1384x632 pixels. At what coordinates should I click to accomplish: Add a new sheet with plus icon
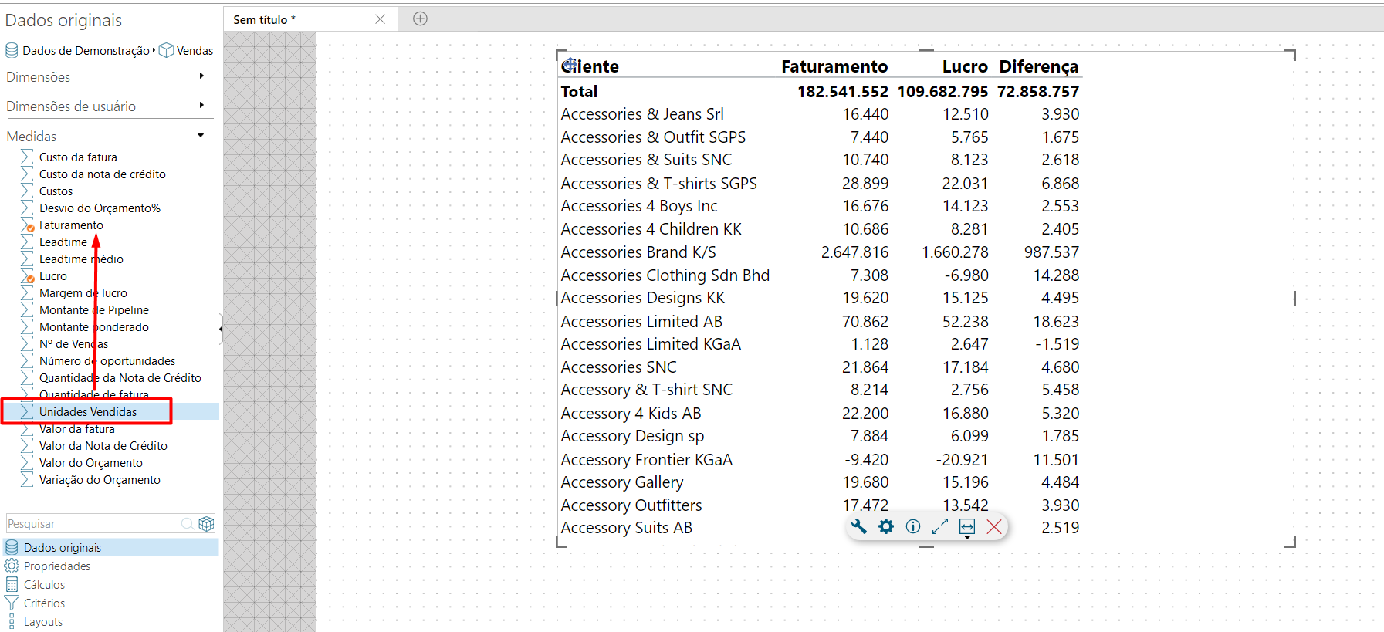pos(420,19)
